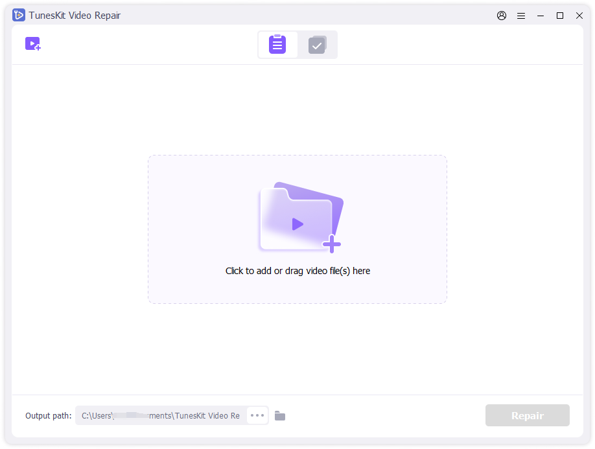Click the 'Click to add or drag video file(s) here' text
Viewport: 595px width, 449px height.
pyautogui.click(x=297, y=271)
